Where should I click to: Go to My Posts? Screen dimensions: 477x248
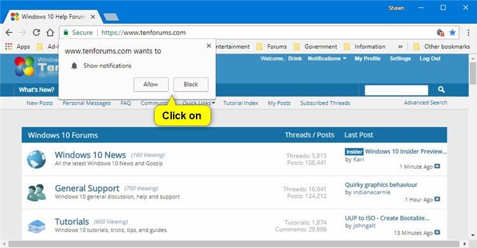(x=279, y=103)
